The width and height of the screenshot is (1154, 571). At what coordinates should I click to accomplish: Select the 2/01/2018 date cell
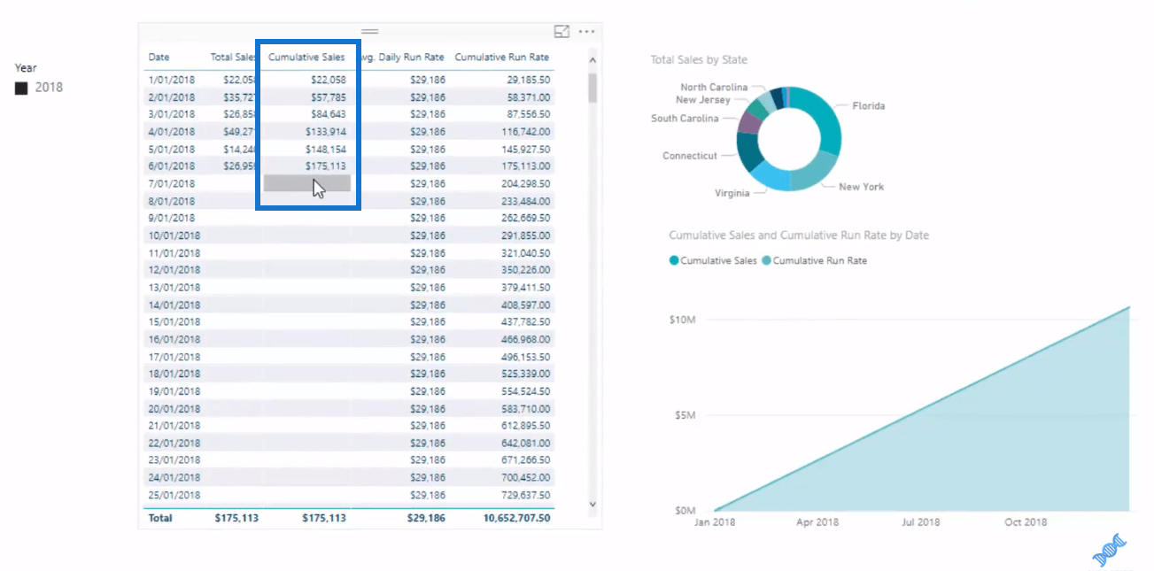tap(172, 97)
